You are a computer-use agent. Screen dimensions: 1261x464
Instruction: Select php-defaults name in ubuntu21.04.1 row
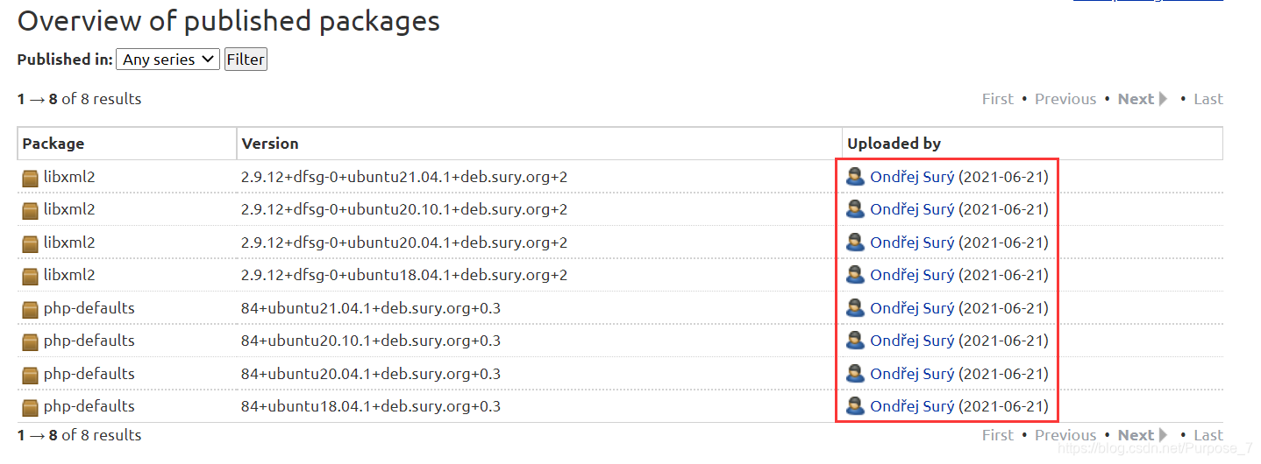89,308
